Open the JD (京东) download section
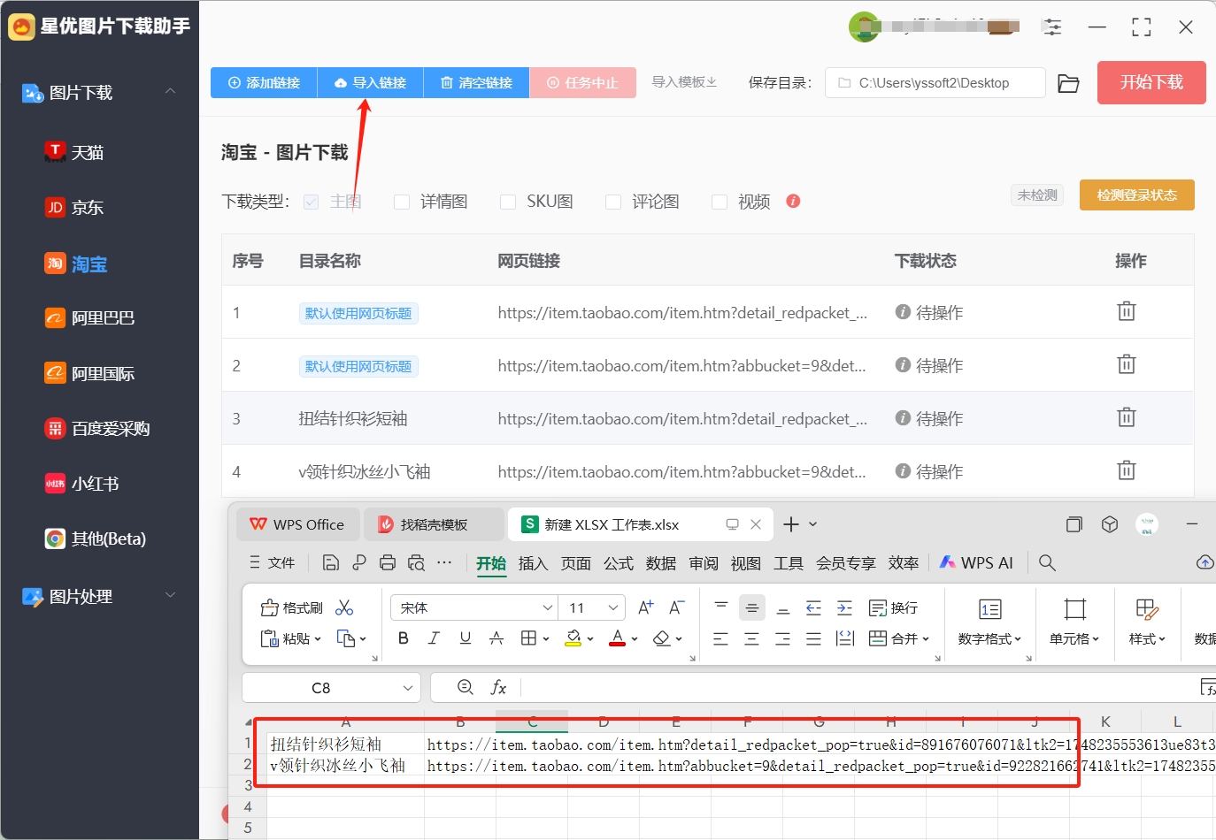Image resolution: width=1216 pixels, height=840 pixels. click(x=74, y=208)
